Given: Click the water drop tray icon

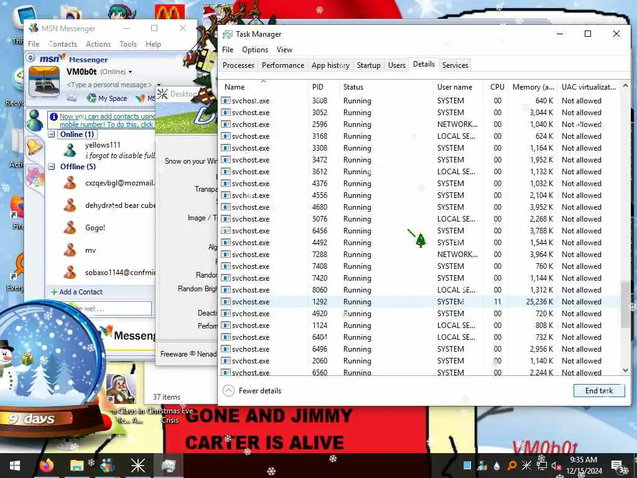Looking at the screenshot, I should click(497, 466).
